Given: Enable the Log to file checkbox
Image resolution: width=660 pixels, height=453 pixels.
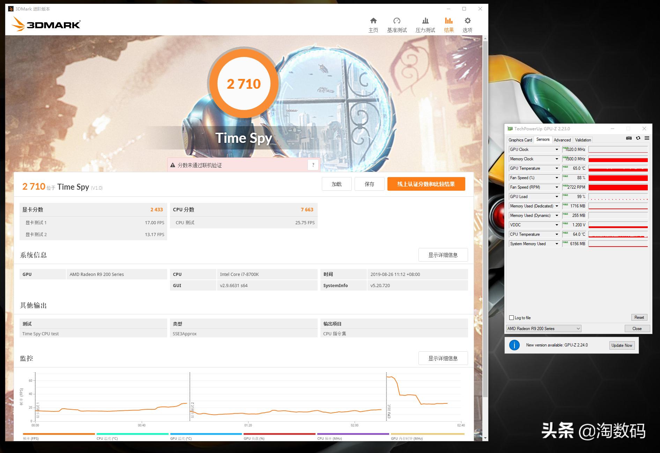Looking at the screenshot, I should (511, 317).
